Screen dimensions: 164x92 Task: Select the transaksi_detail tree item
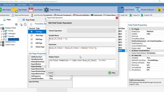14,39
